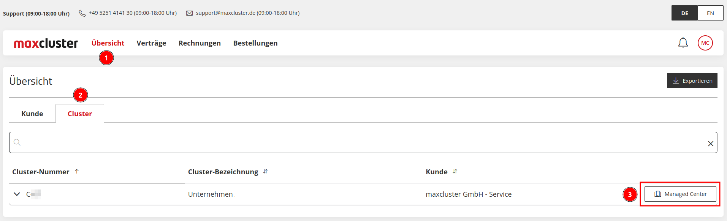Go to Rechnungen page

(x=200, y=43)
